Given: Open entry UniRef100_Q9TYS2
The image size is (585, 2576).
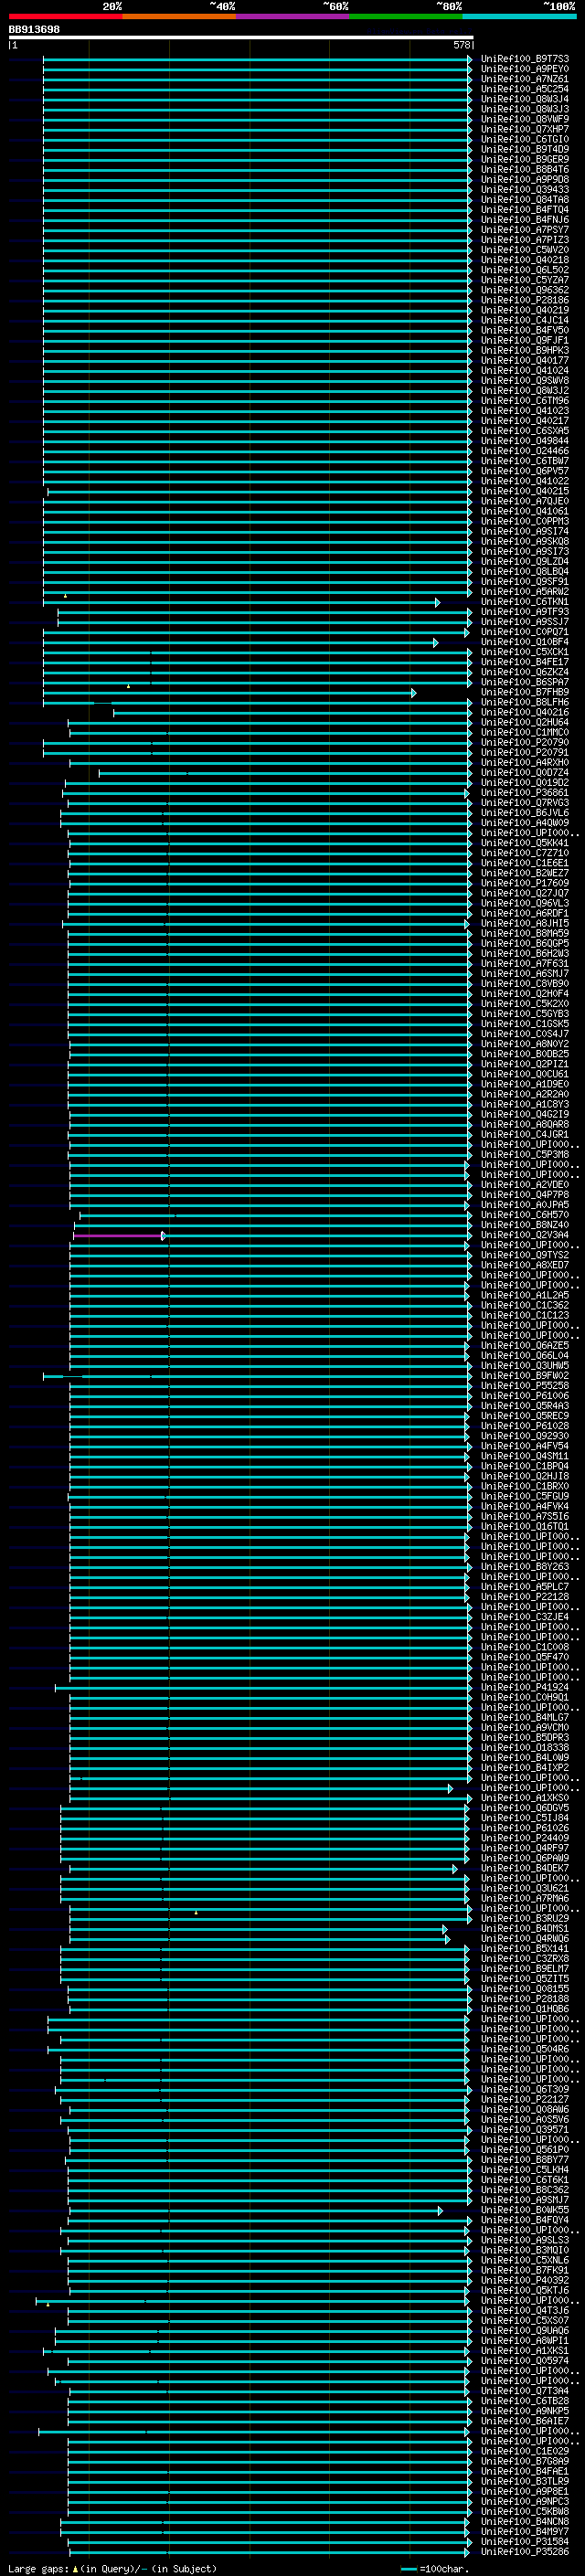Looking at the screenshot, I should click(525, 1255).
